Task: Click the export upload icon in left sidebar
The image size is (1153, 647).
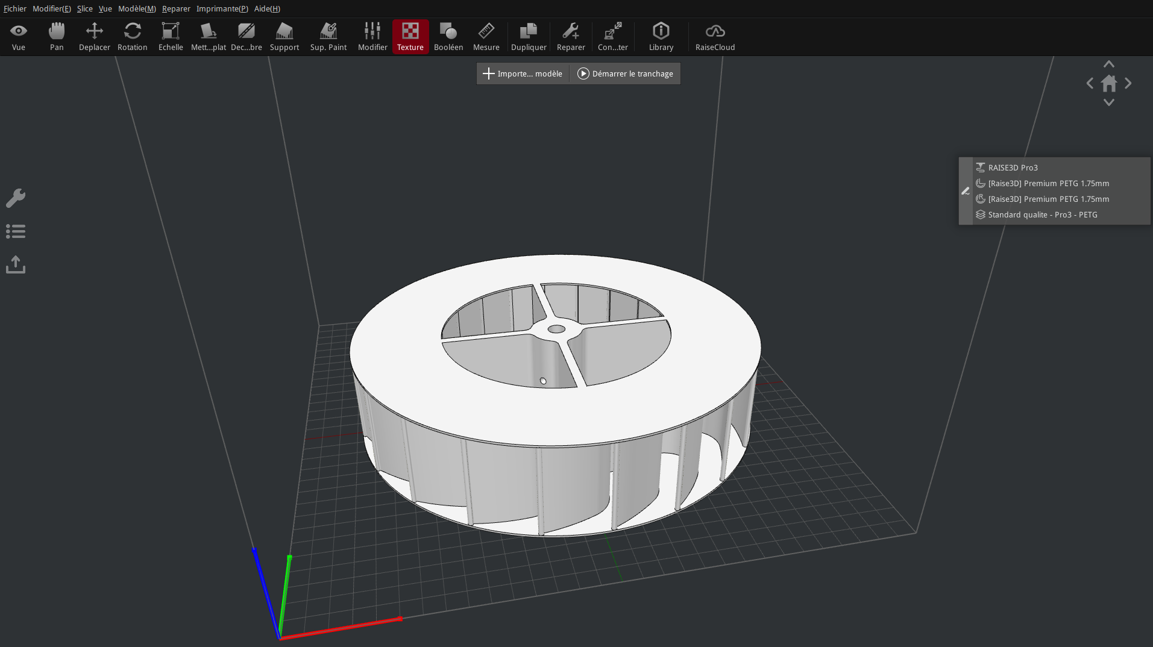Action: (16, 264)
